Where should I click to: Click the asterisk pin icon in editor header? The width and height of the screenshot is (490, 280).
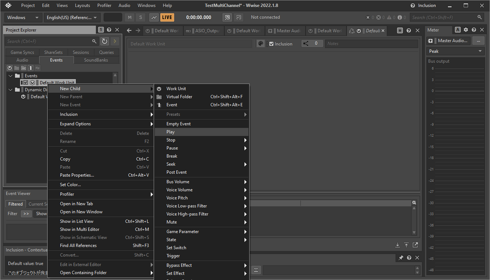click(400, 31)
